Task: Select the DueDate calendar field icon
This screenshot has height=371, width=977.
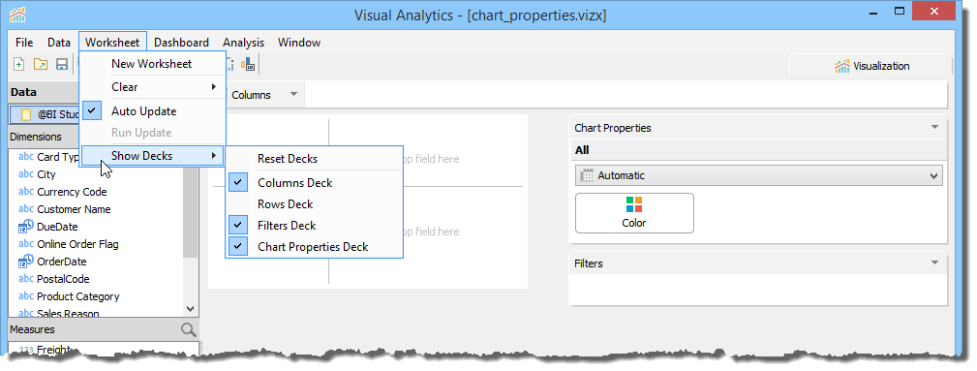Action: [26, 227]
